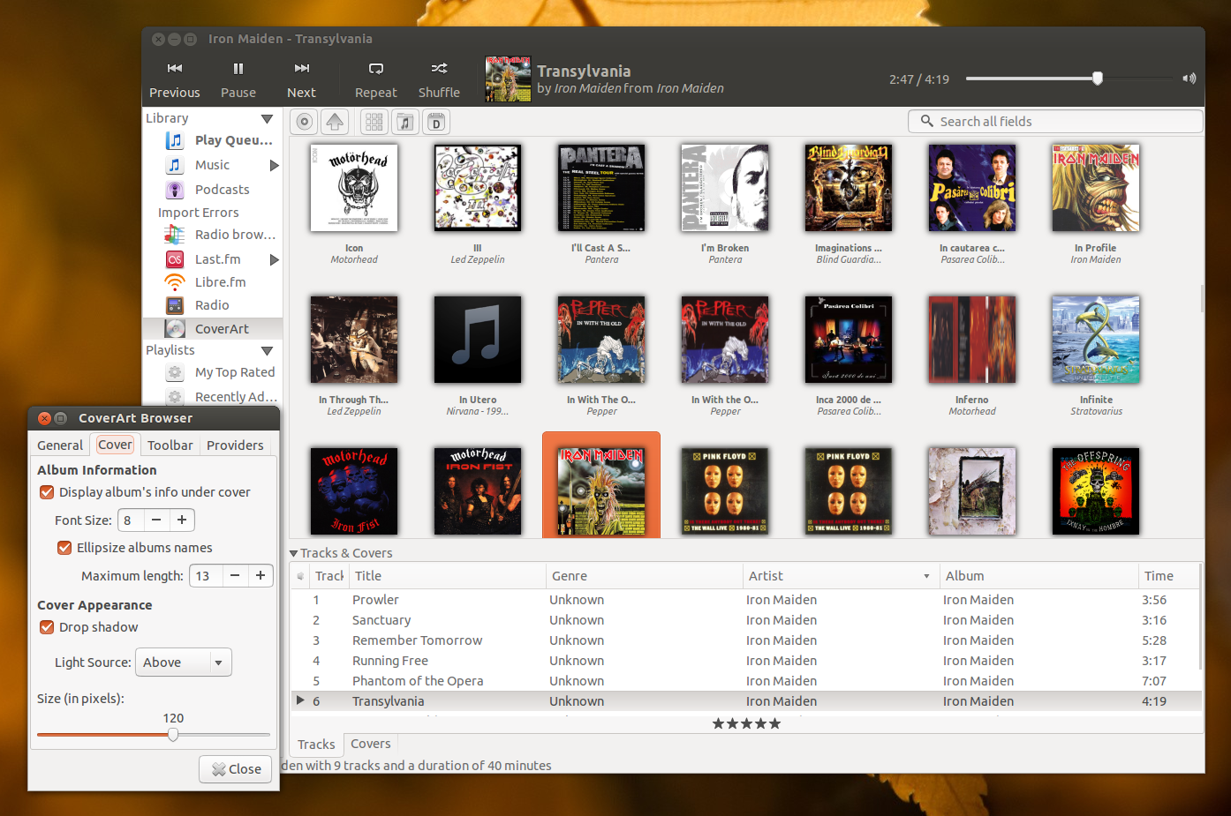Open the Toolbar tab in CoverArt Browser
Viewport: 1231px width, 816px height.
tap(170, 445)
